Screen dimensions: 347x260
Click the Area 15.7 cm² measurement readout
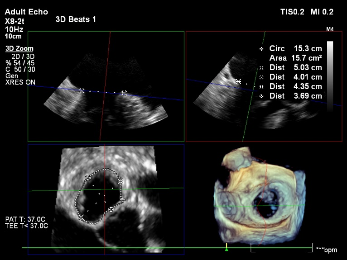tap(295, 58)
